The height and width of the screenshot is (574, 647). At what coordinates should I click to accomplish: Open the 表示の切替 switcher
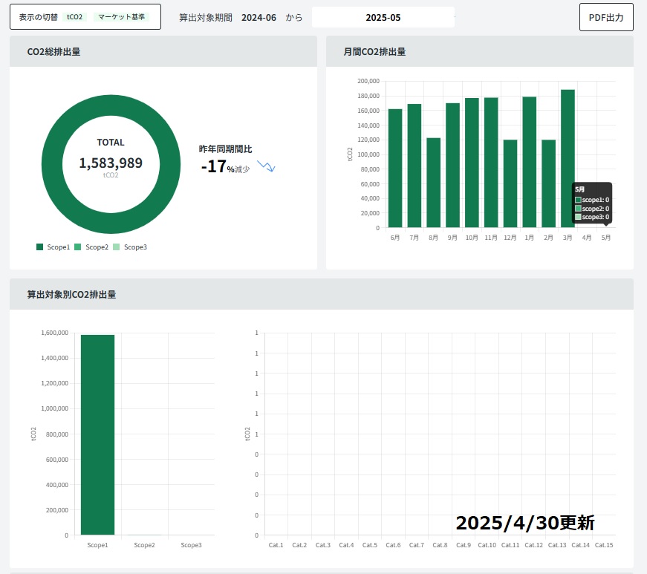(x=85, y=17)
